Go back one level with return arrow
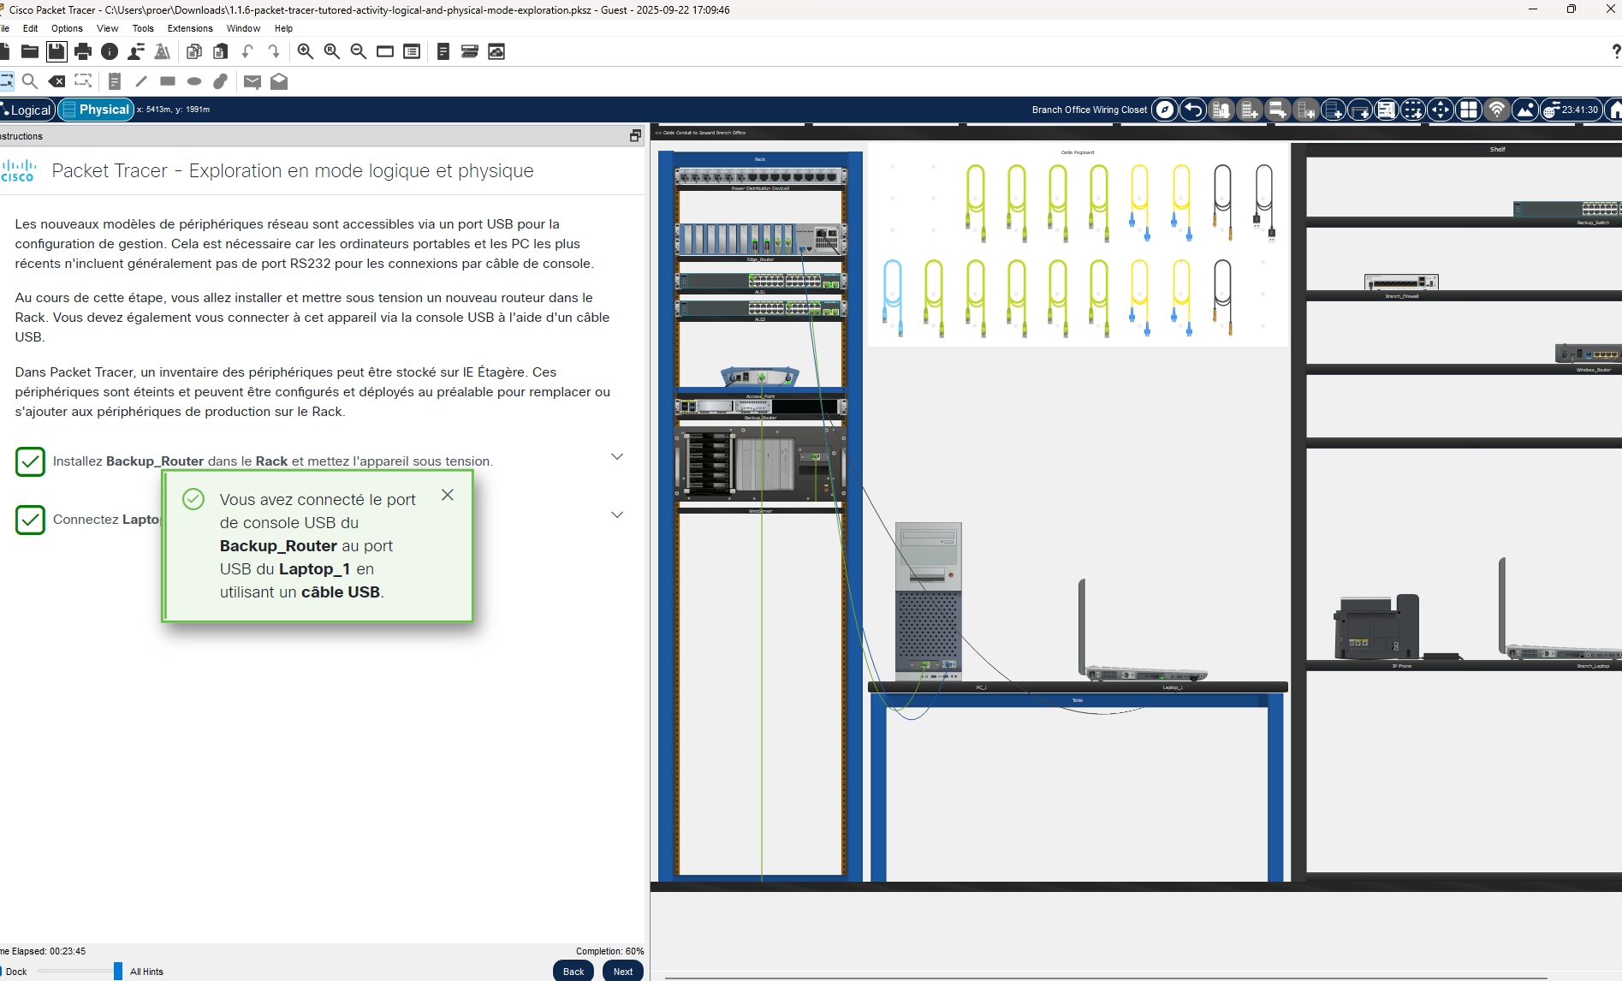The height and width of the screenshot is (981, 1622). 1193,110
